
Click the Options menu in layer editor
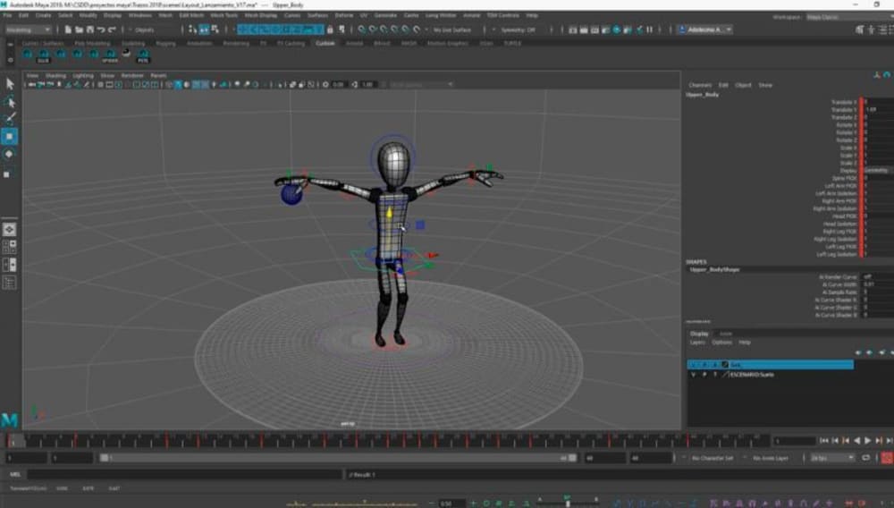coord(721,343)
